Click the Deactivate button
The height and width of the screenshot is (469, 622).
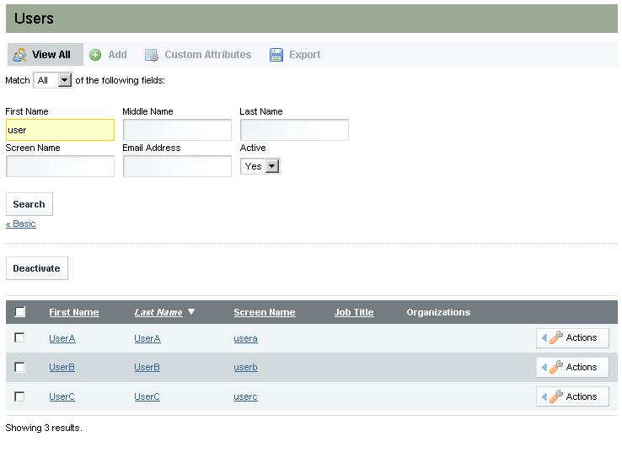(x=36, y=268)
